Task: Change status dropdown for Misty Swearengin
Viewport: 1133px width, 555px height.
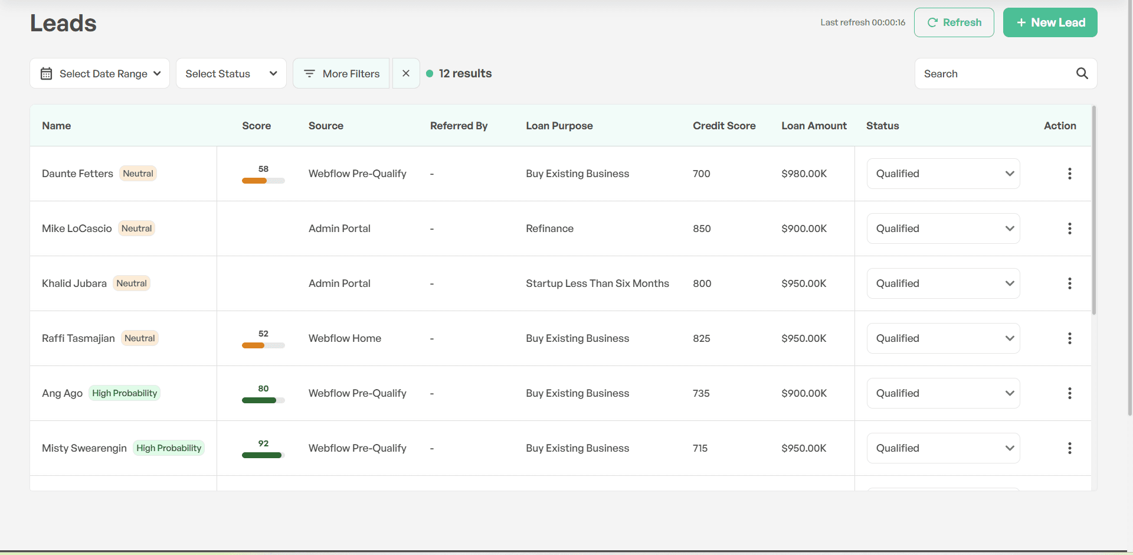Action: 943,448
